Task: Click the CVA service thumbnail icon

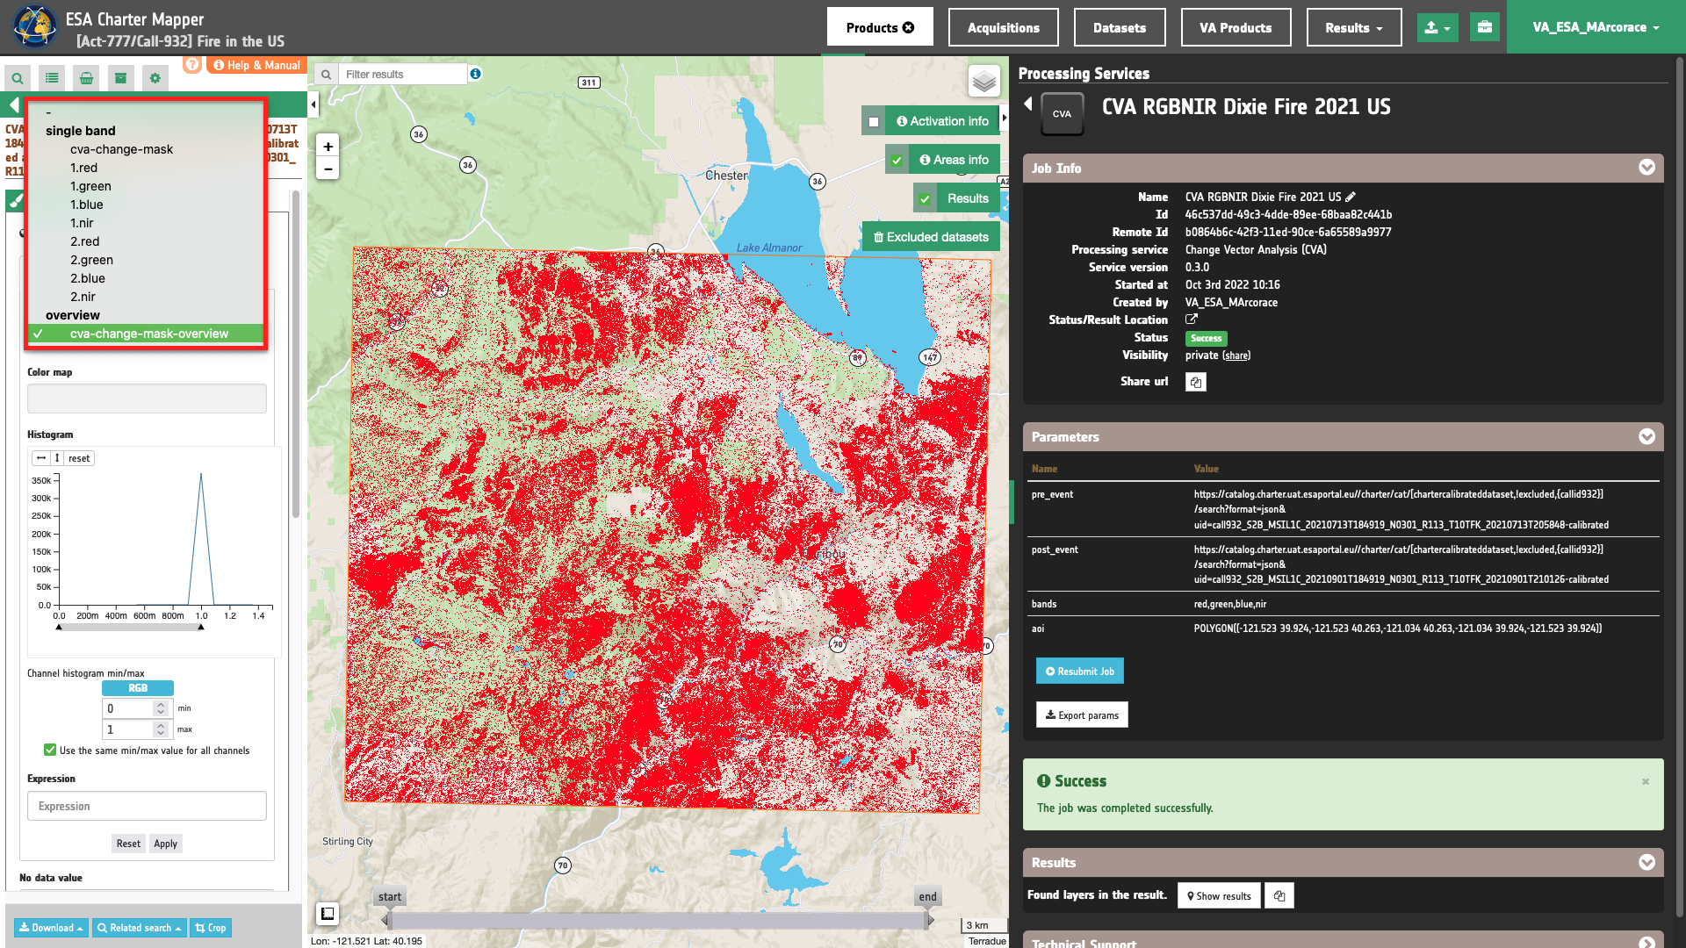Action: [1062, 114]
